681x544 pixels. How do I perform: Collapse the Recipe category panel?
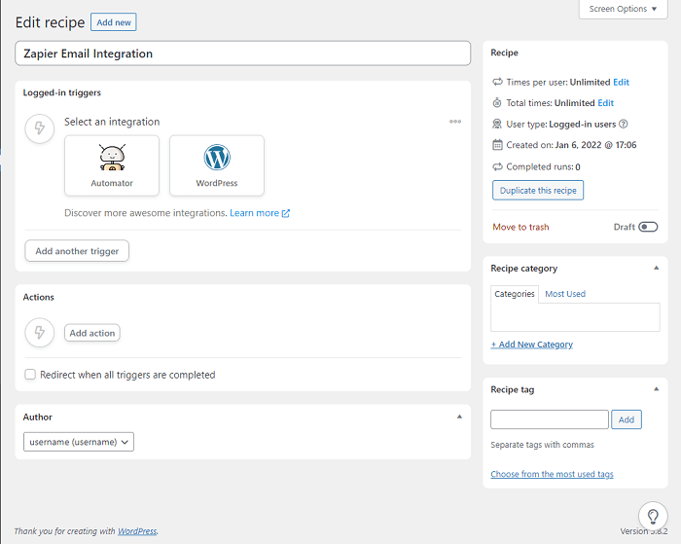click(x=657, y=268)
